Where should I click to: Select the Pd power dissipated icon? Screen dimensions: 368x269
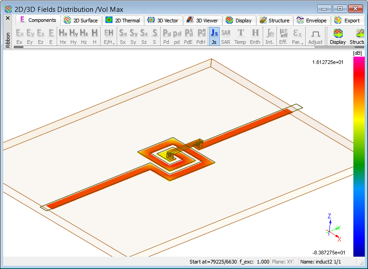pos(167,37)
